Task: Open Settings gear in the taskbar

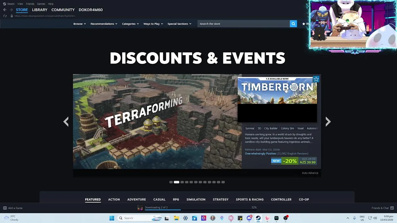Action: (185, 218)
